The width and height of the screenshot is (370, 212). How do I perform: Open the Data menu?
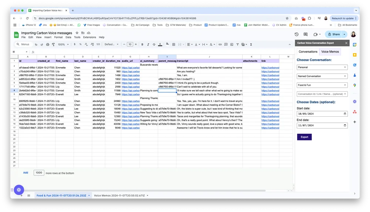point(68,37)
